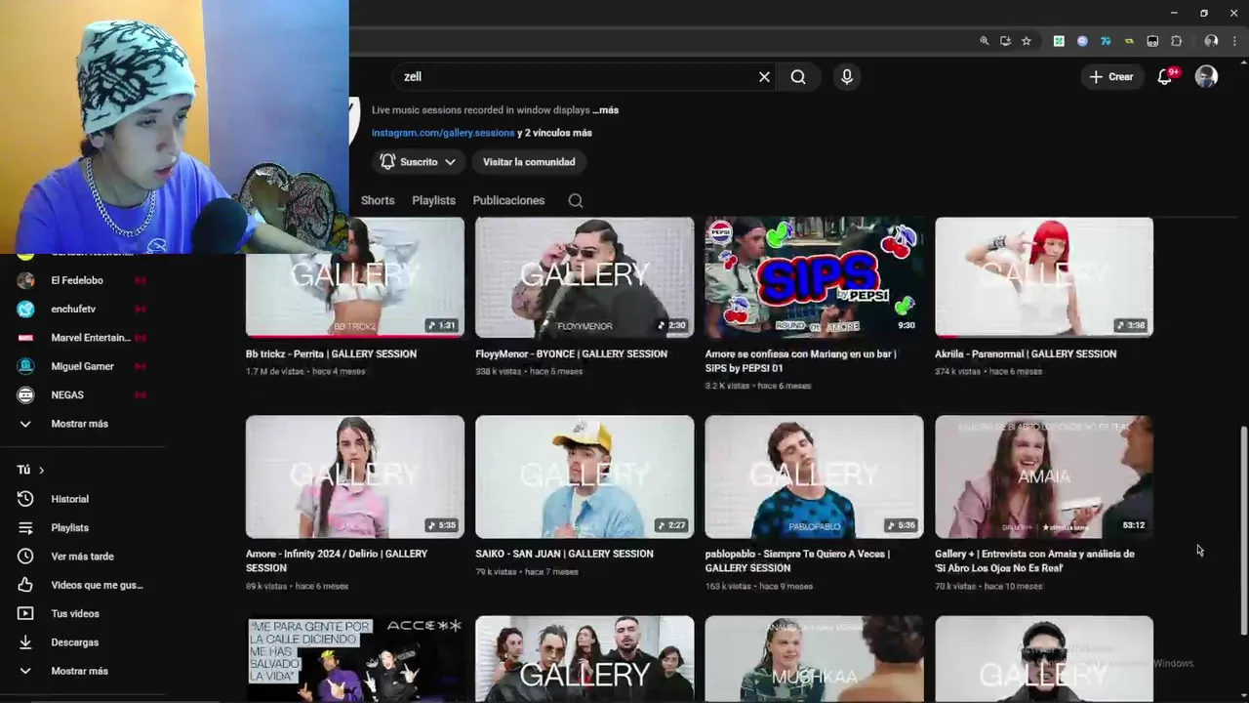Screen dimensions: 1249x703
Task: Open Bb trickz - Perrita video title
Action: [x=331, y=354]
